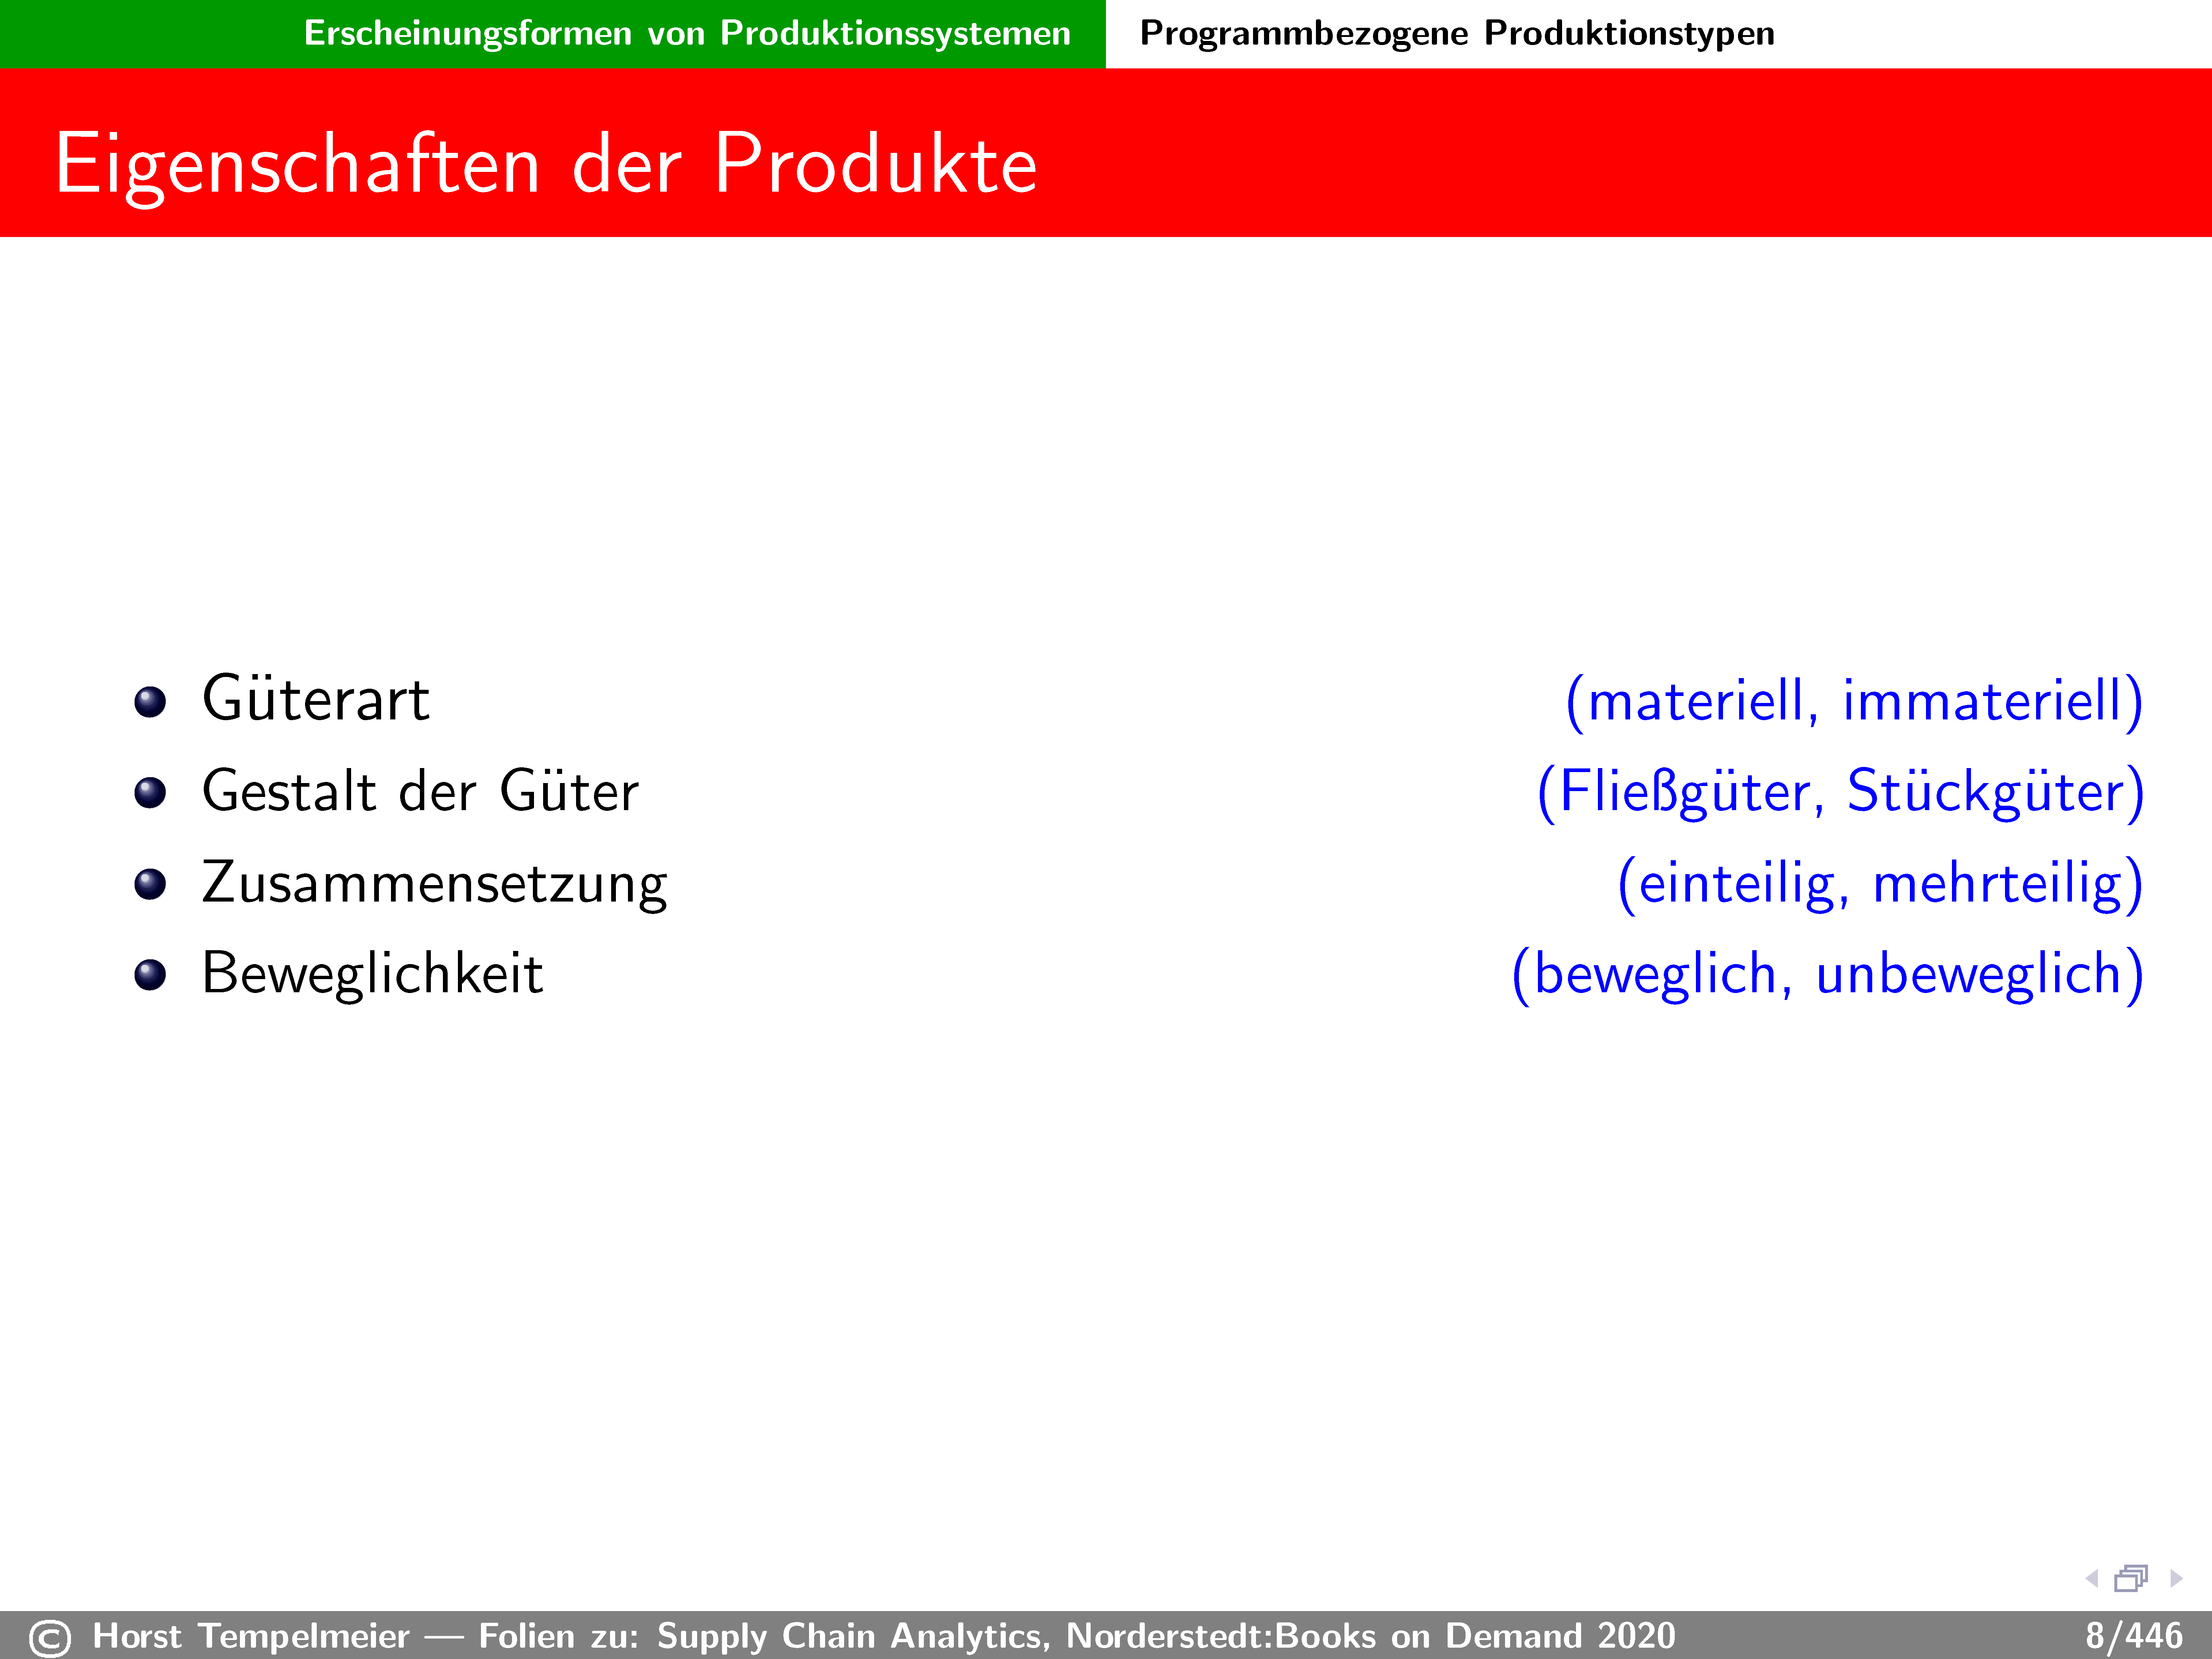This screenshot has width=2212, height=1659.
Task: Click the bullet next to Gestalt der Güter
Action: [150, 793]
